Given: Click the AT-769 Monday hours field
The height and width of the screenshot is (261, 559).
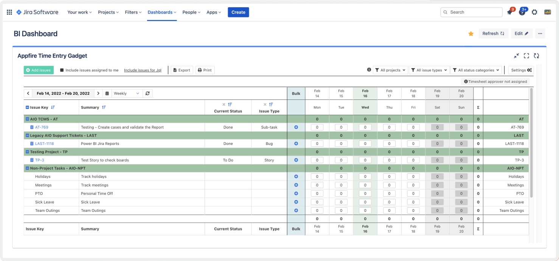Looking at the screenshot, I should [317, 127].
